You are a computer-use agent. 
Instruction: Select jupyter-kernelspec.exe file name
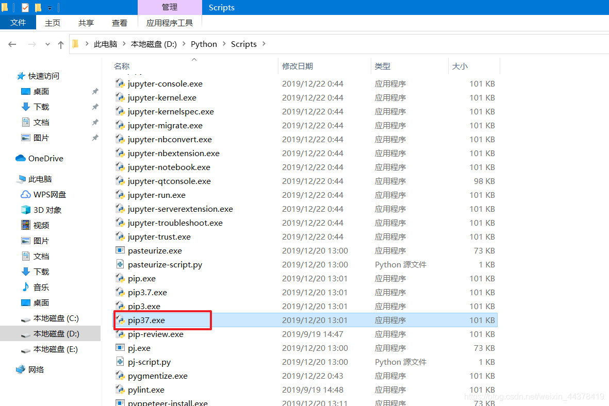pos(171,112)
